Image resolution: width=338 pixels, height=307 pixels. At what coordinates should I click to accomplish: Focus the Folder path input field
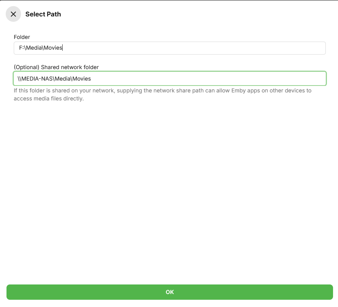point(170,48)
